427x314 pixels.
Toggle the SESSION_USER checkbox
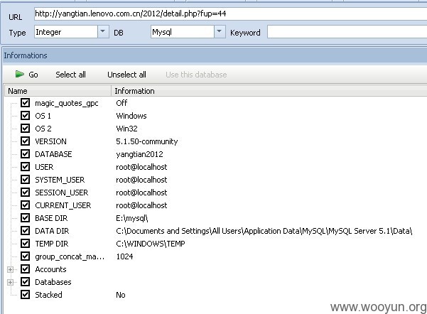click(x=26, y=193)
